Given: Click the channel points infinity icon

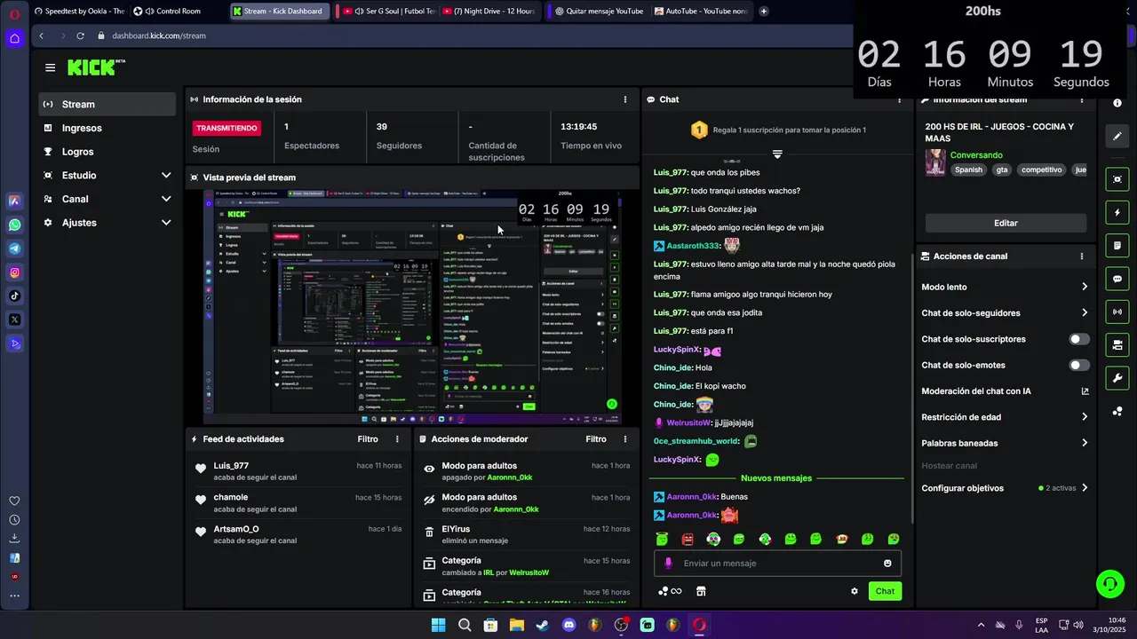Looking at the screenshot, I should coord(670,591).
